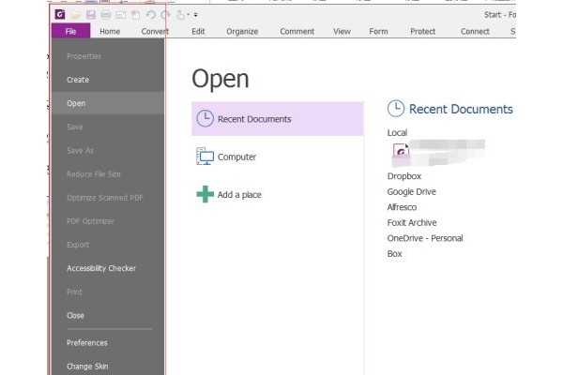Choose Close in the File menu
This screenshot has height=375, width=563.
click(108, 315)
